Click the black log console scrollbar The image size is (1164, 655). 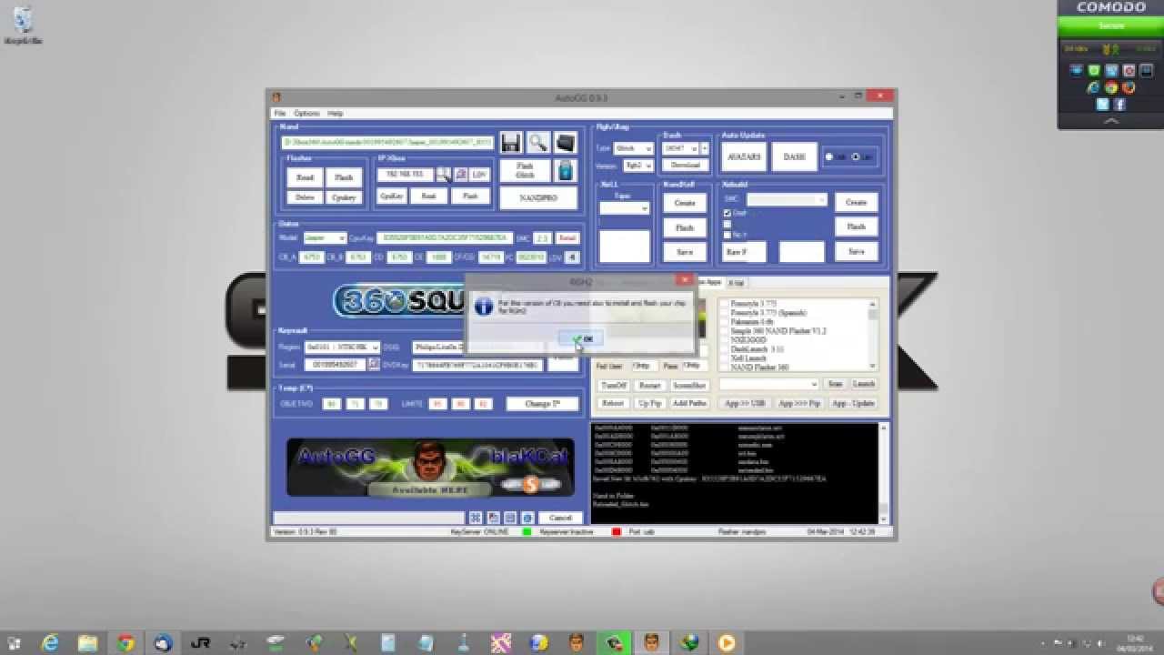pyautogui.click(x=883, y=473)
